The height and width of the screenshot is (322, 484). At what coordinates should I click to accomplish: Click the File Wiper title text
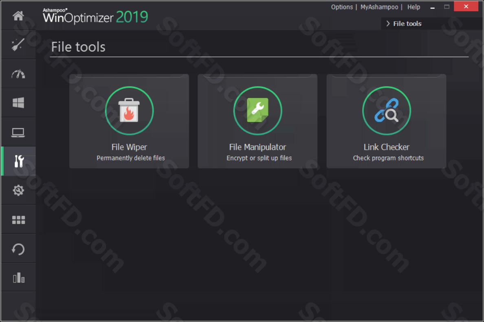129,147
